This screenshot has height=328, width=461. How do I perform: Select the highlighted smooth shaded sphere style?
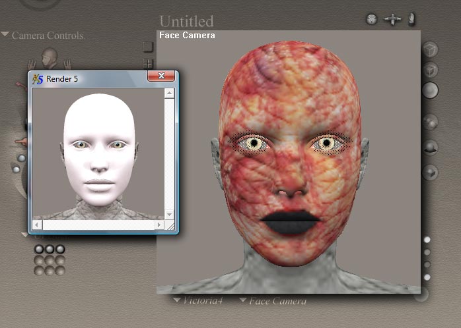pyautogui.click(x=430, y=90)
